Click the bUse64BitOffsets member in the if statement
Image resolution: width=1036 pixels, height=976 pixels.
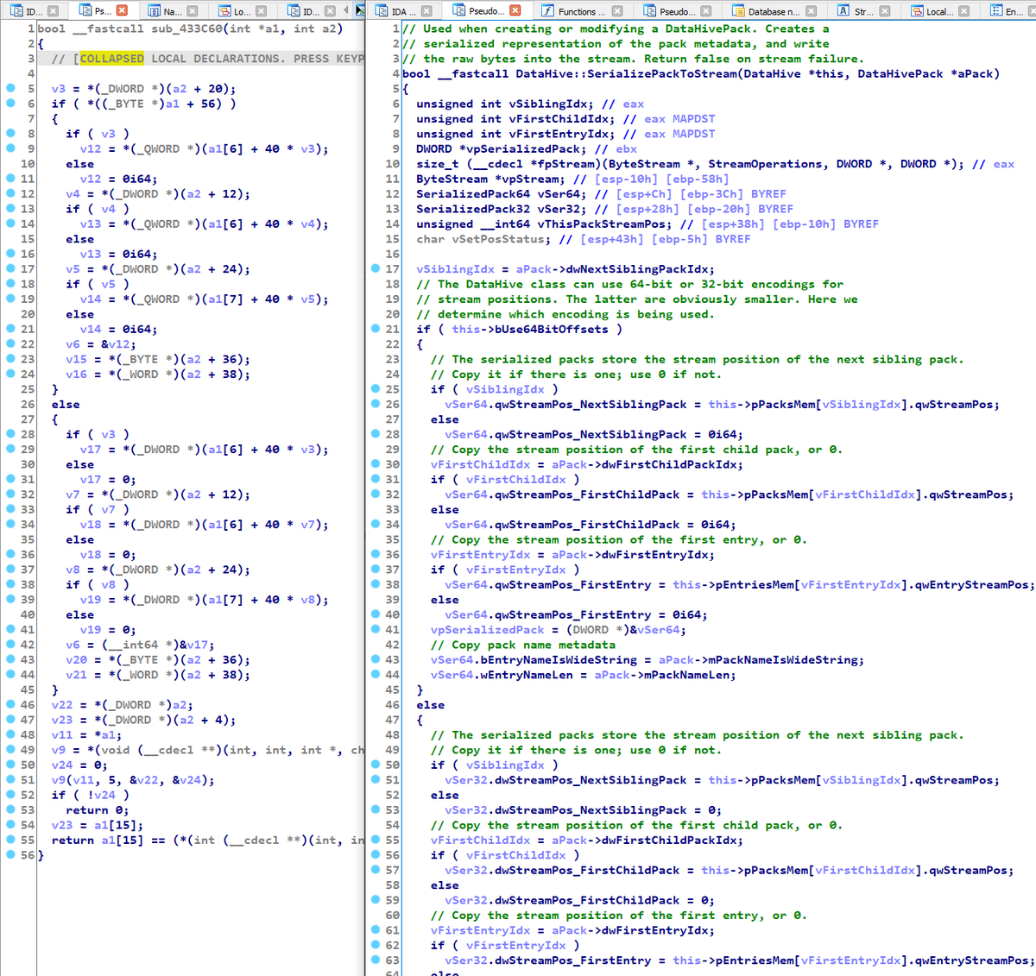click(547, 329)
